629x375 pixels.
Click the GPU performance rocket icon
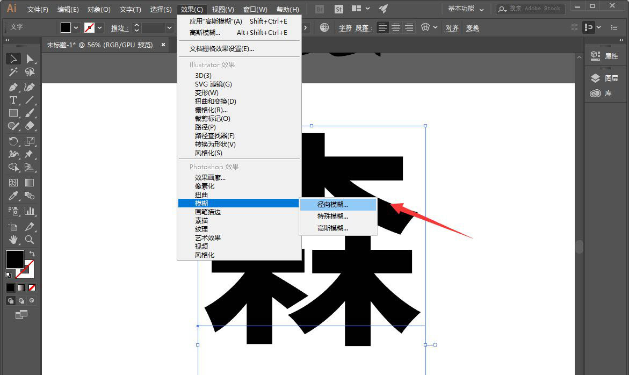383,9
